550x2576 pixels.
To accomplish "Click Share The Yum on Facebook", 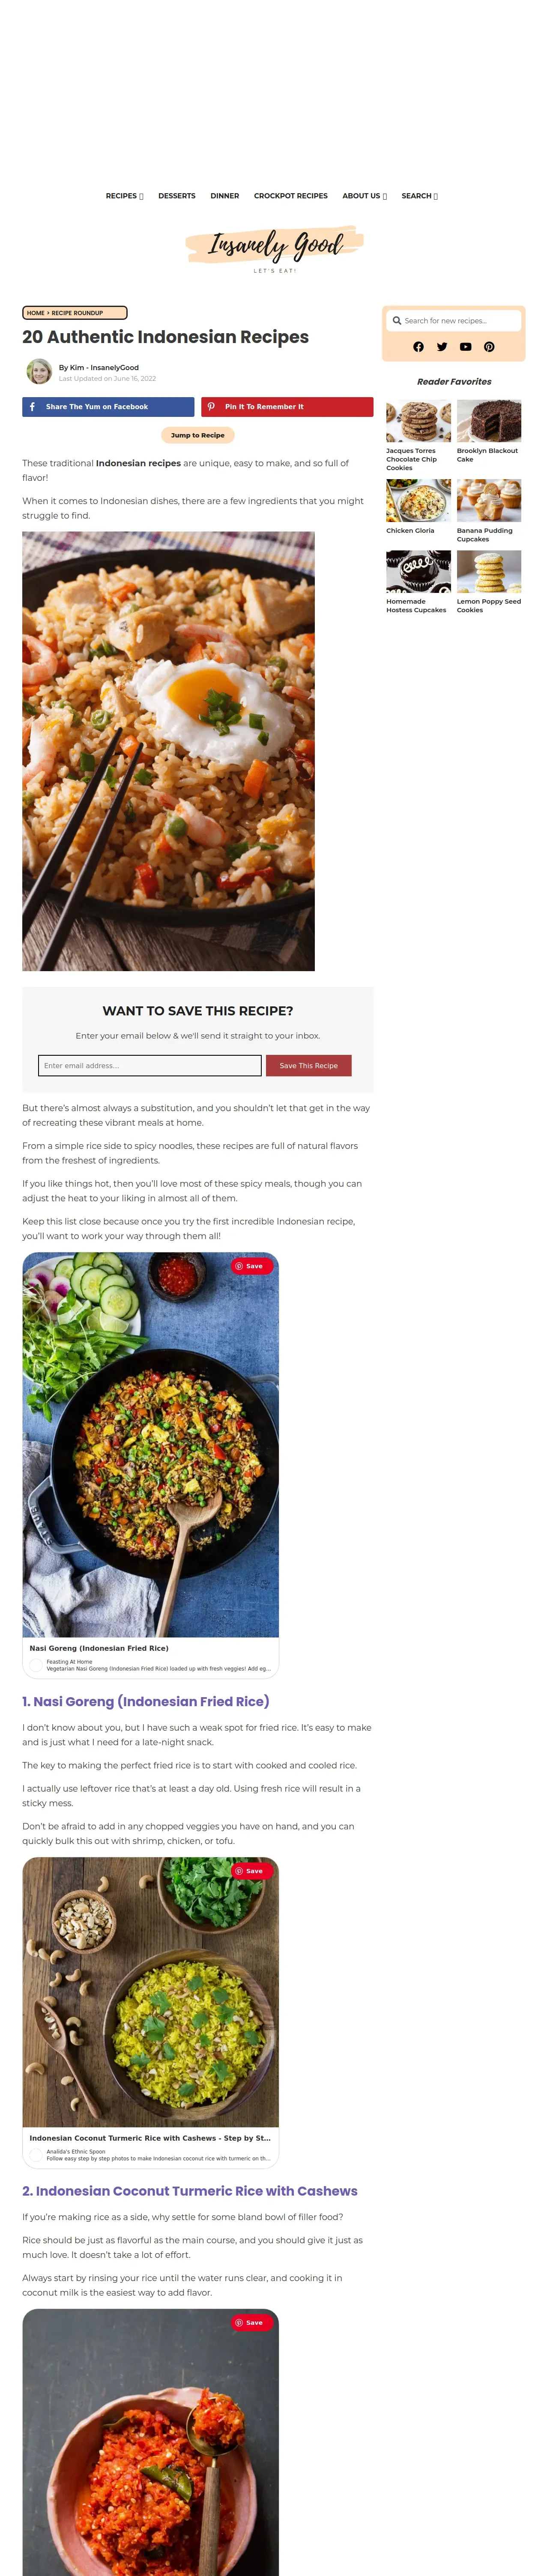I will (108, 407).
